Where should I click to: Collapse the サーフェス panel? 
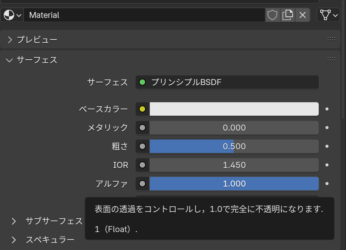(9, 60)
